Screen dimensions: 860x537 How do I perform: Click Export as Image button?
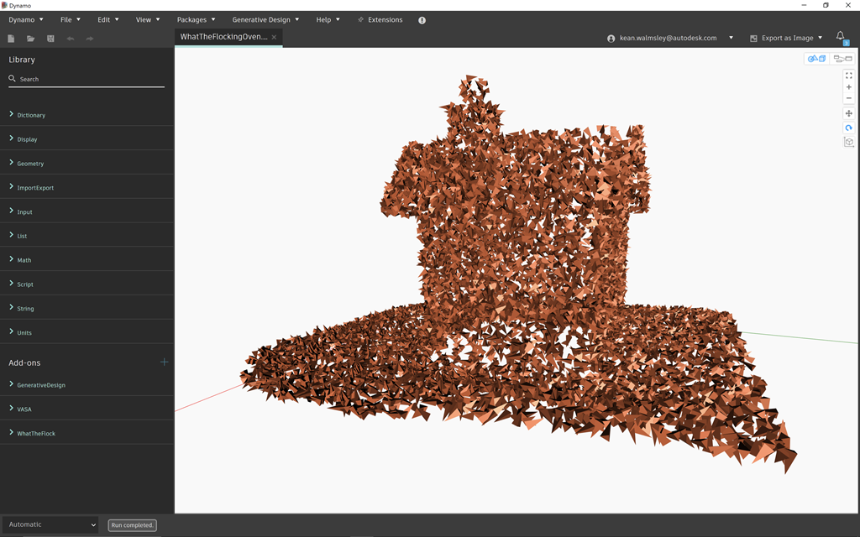pos(787,38)
